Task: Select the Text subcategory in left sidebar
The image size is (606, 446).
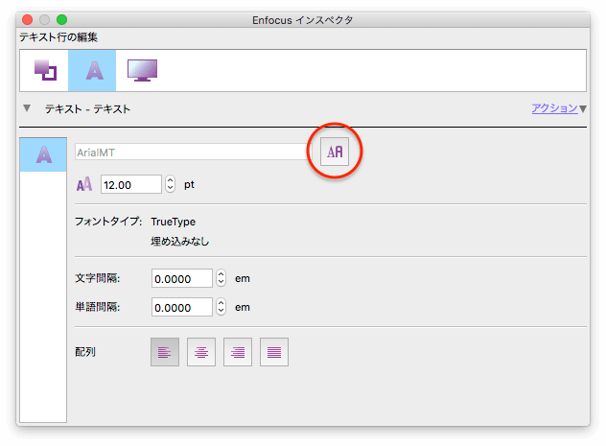Action: [x=43, y=154]
